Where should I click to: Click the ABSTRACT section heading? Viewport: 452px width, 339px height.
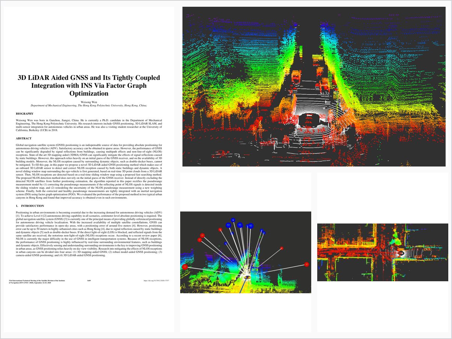coord(23,138)
